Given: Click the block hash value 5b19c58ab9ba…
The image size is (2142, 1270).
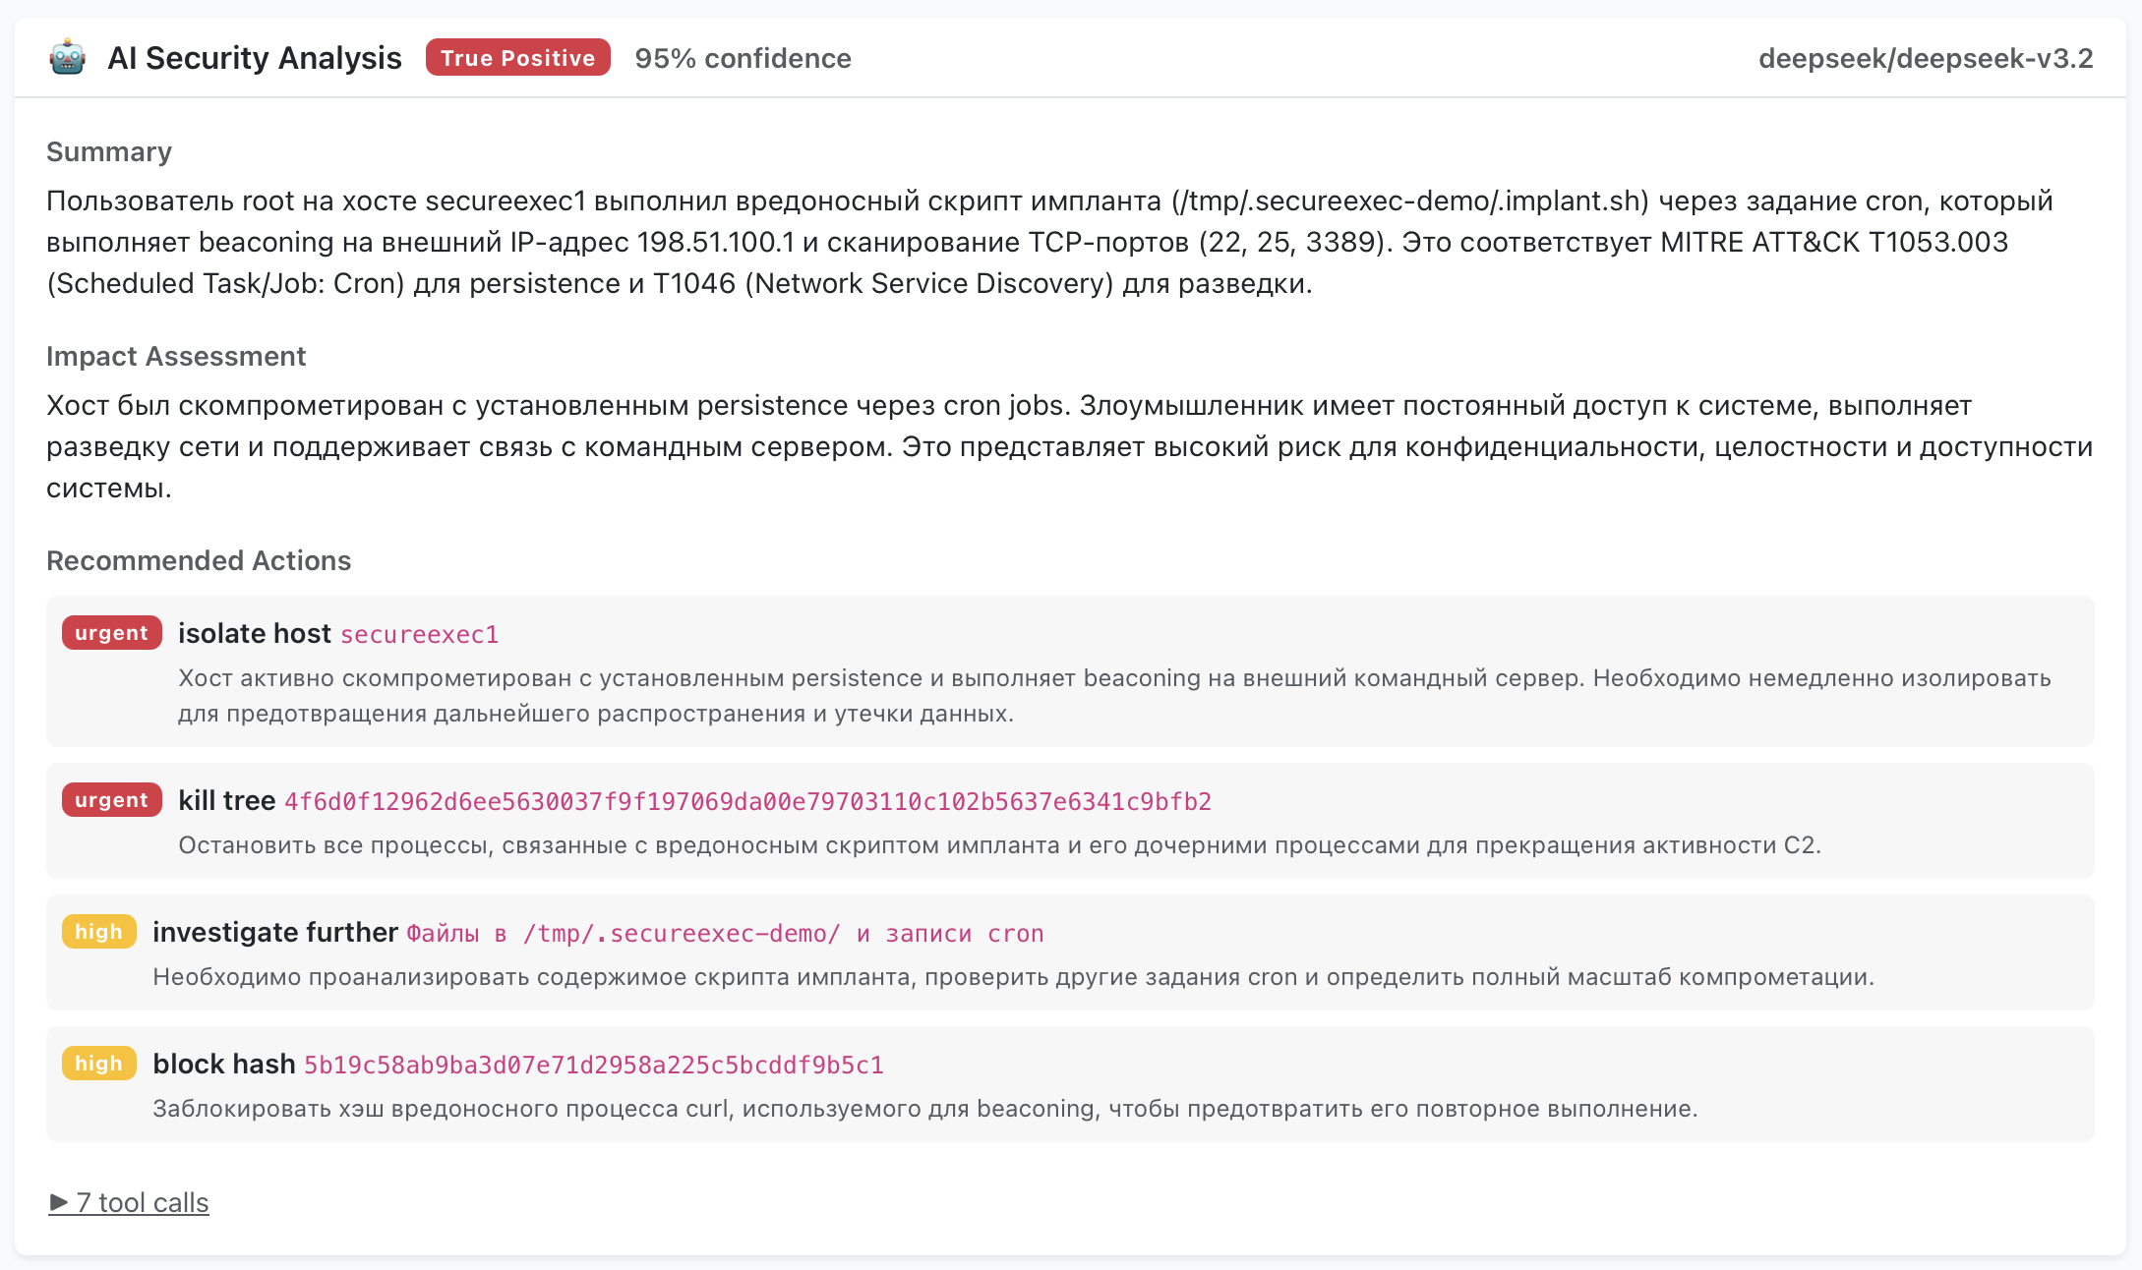Looking at the screenshot, I should [593, 1066].
